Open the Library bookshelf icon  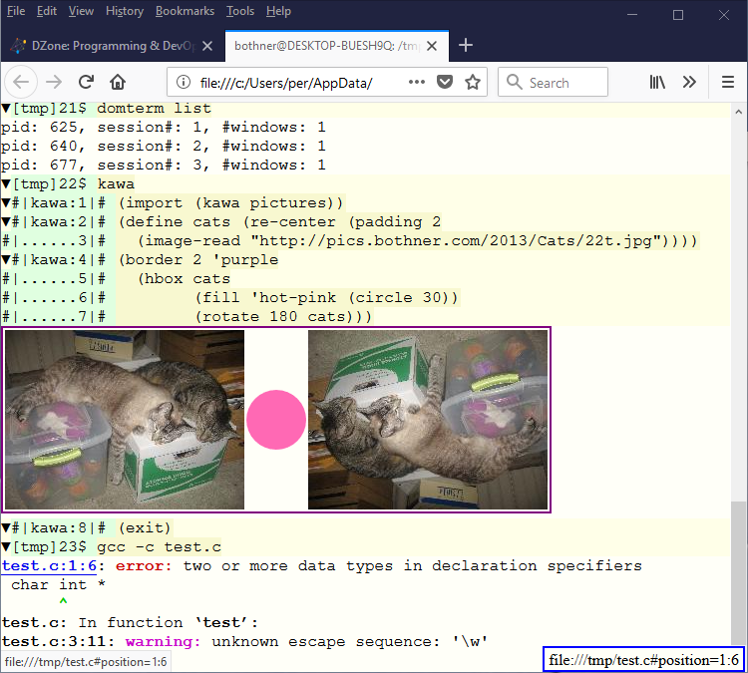[x=657, y=83]
